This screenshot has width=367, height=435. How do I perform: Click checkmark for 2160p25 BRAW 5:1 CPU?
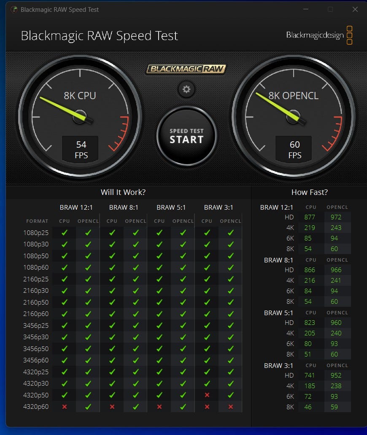click(x=159, y=279)
